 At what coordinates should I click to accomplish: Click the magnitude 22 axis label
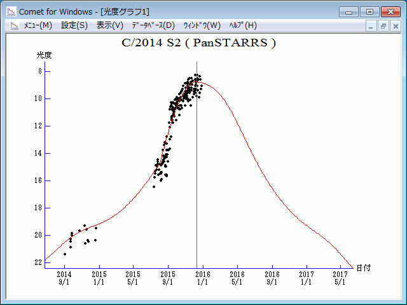(38, 262)
